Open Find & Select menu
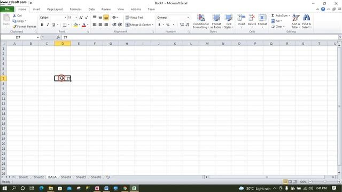Screen dimensions: 342x192 (x=306, y=21)
